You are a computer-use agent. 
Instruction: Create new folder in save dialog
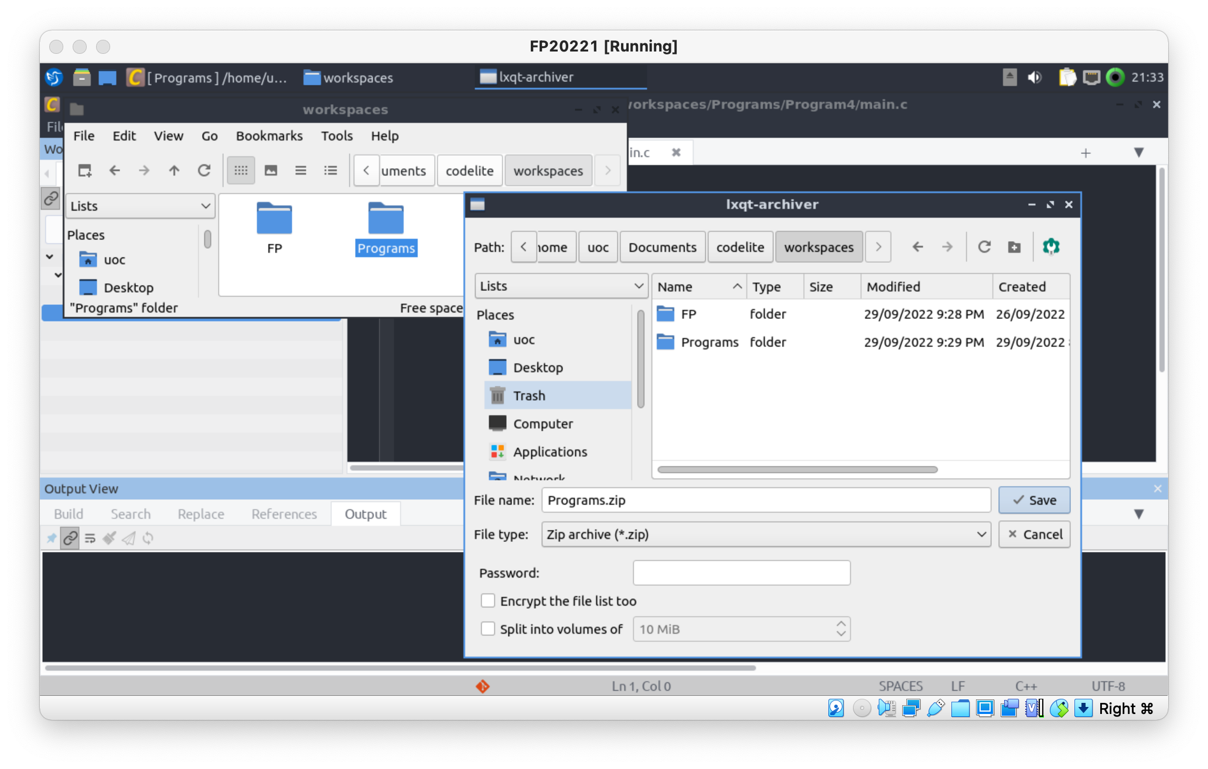pyautogui.click(x=1014, y=247)
